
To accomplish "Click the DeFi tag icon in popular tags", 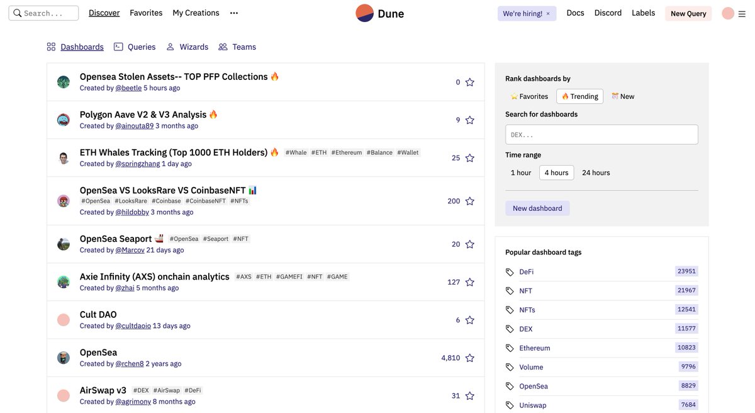I will (x=510, y=270).
